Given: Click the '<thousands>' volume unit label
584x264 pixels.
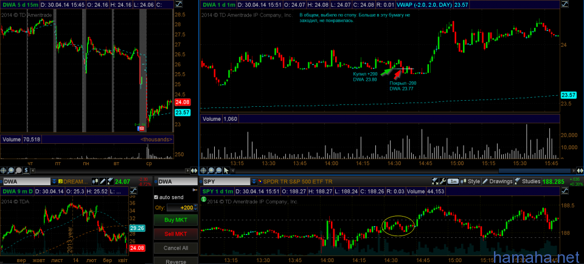Looking at the screenshot, I should click(156, 140).
